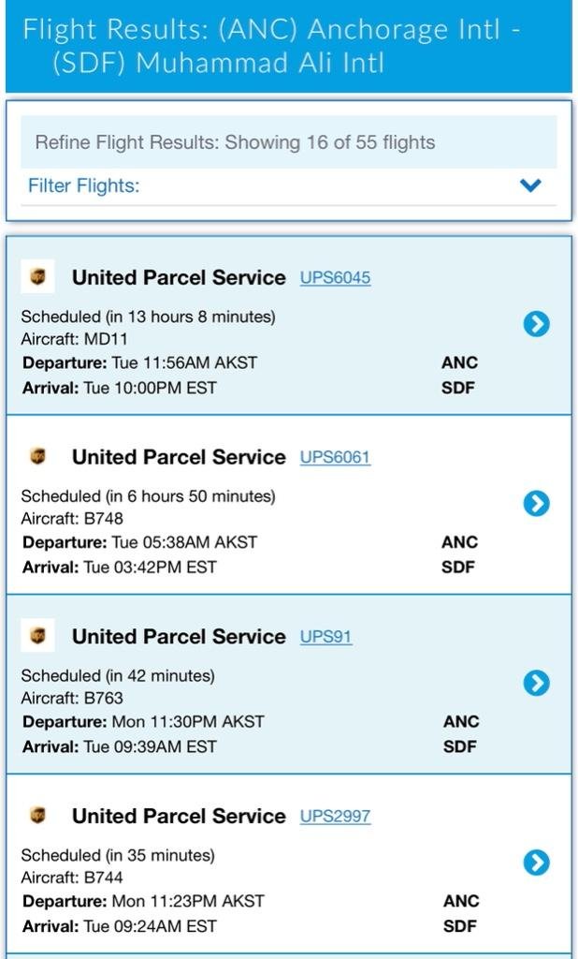Image resolution: width=578 pixels, height=959 pixels.
Task: Open details arrow for flight UPS6061
Action: pyautogui.click(x=536, y=504)
